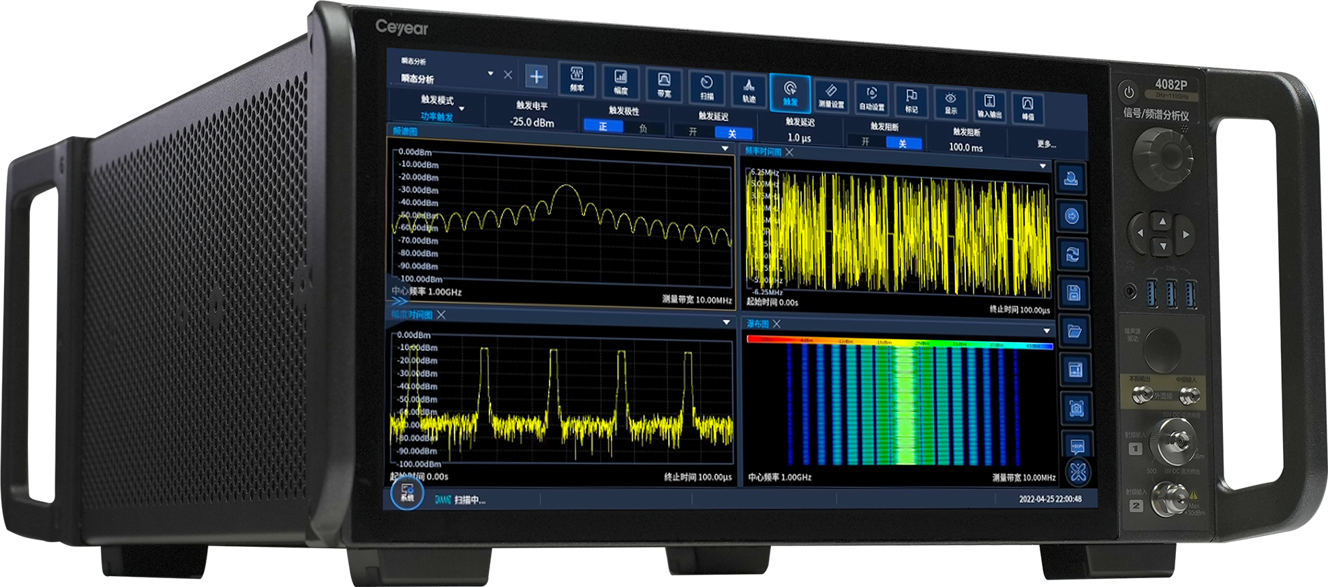Select the 幅度时间图 panel tab
This screenshot has width=1328, height=587.
(412, 315)
